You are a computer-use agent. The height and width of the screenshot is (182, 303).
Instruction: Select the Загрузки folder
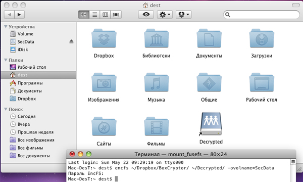[262, 38]
